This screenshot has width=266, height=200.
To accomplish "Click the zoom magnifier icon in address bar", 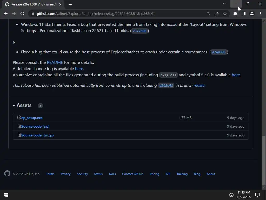I will [208, 14].
